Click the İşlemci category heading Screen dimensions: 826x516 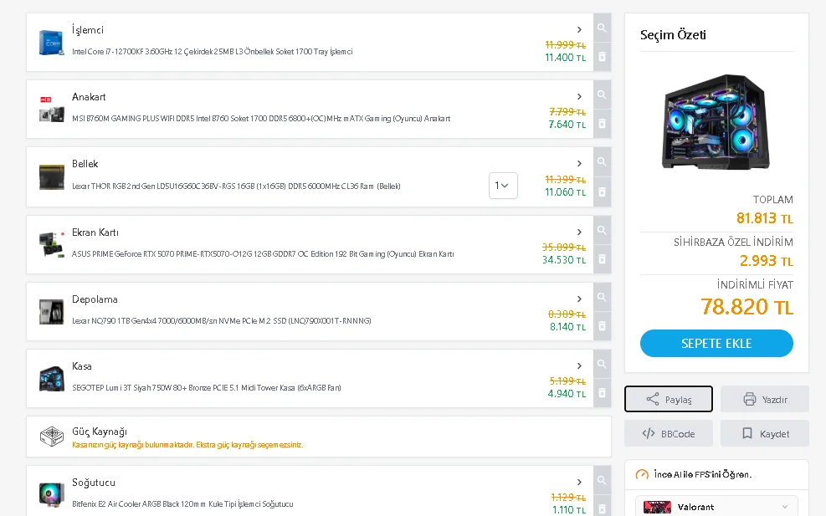pyautogui.click(x=88, y=30)
